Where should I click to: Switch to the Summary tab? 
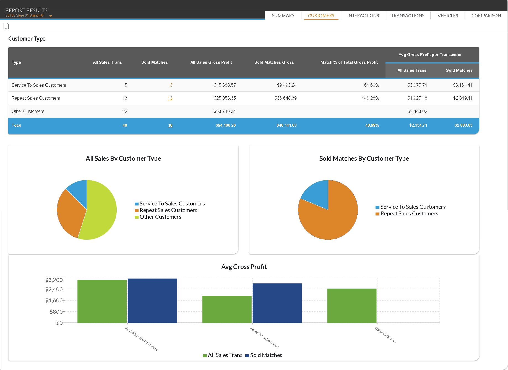click(283, 15)
